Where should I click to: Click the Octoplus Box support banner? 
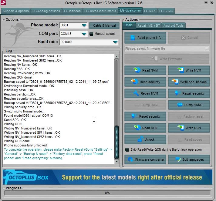(107, 177)
